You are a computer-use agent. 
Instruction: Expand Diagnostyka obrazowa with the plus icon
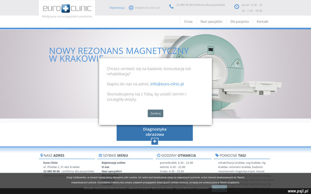(155, 141)
